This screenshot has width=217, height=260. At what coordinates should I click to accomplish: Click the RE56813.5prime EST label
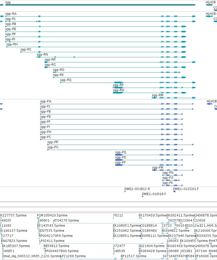(x=56, y=246)
